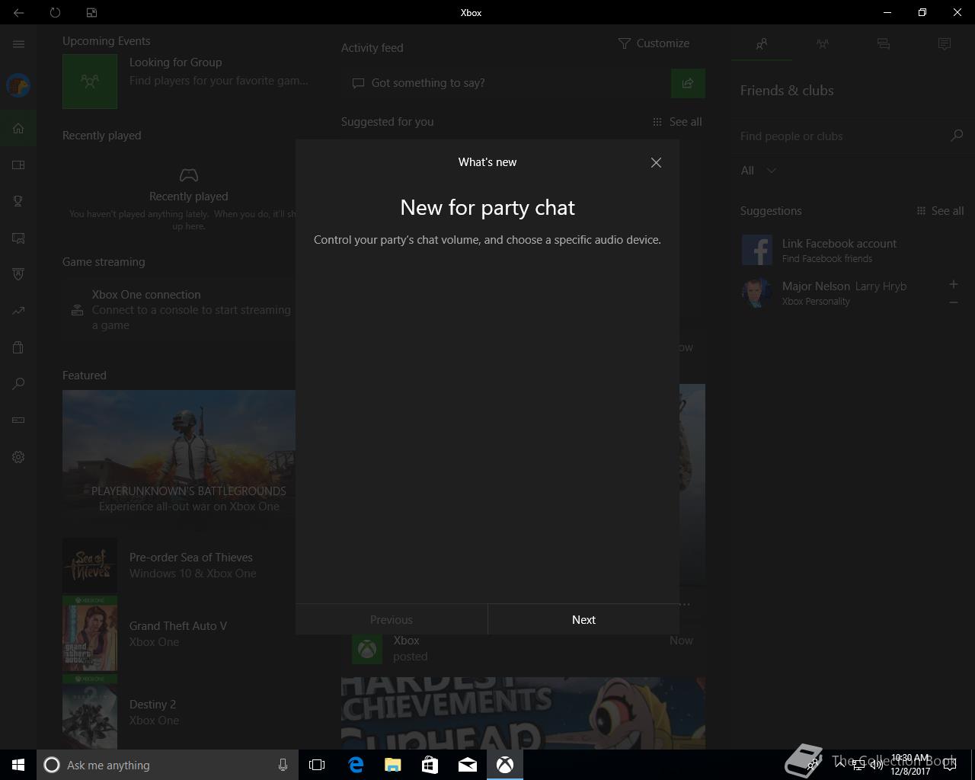Viewport: 975px width, 780px height.
Task: Open Microsoft Store bag icon in sidebar
Action: coord(18,347)
